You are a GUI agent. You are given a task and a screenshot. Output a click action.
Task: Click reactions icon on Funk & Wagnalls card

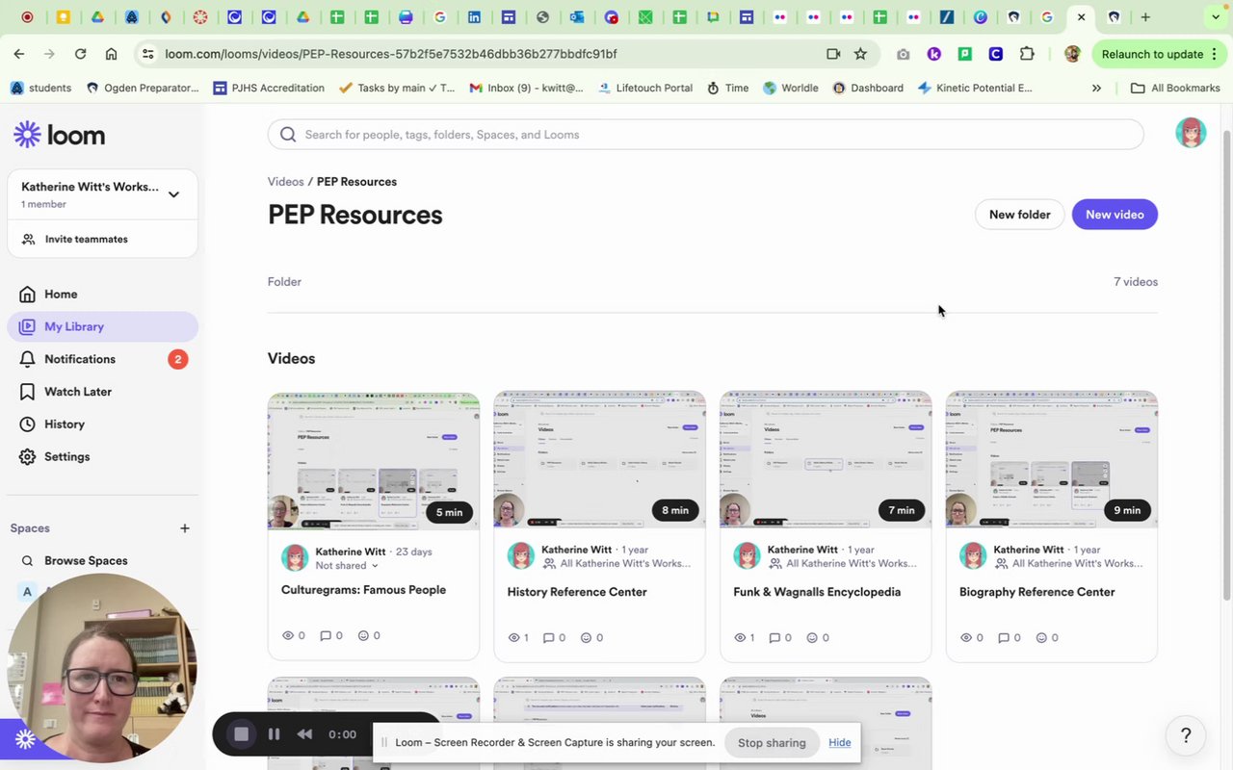coord(812,638)
